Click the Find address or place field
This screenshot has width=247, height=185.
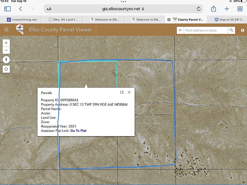pyautogui.click(x=205, y=30)
